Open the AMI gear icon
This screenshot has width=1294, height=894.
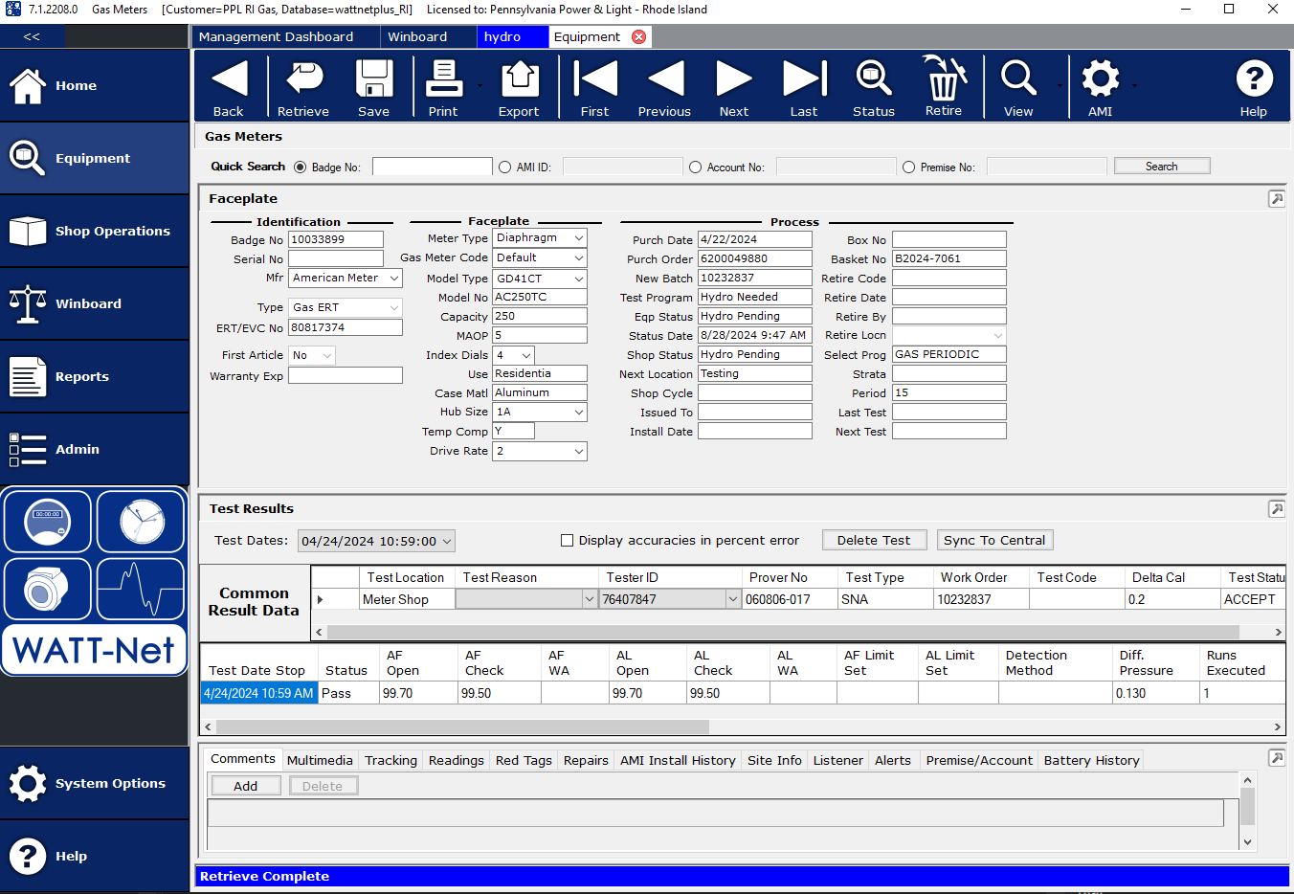(1101, 87)
